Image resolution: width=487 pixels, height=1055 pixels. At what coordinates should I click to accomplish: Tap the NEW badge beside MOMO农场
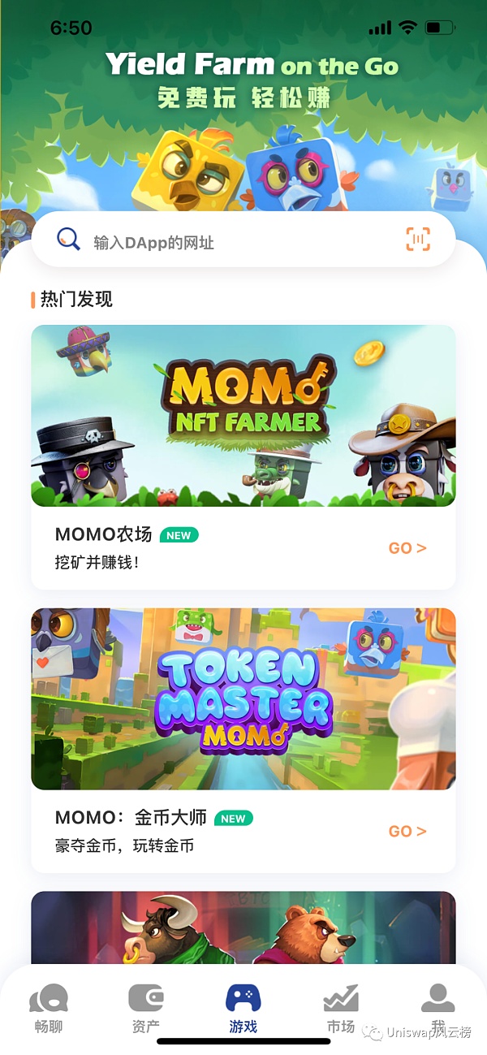179,535
